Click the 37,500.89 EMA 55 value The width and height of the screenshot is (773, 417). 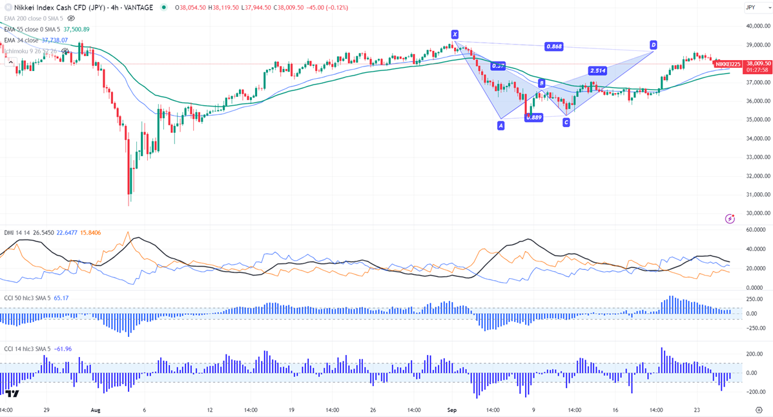click(76, 30)
